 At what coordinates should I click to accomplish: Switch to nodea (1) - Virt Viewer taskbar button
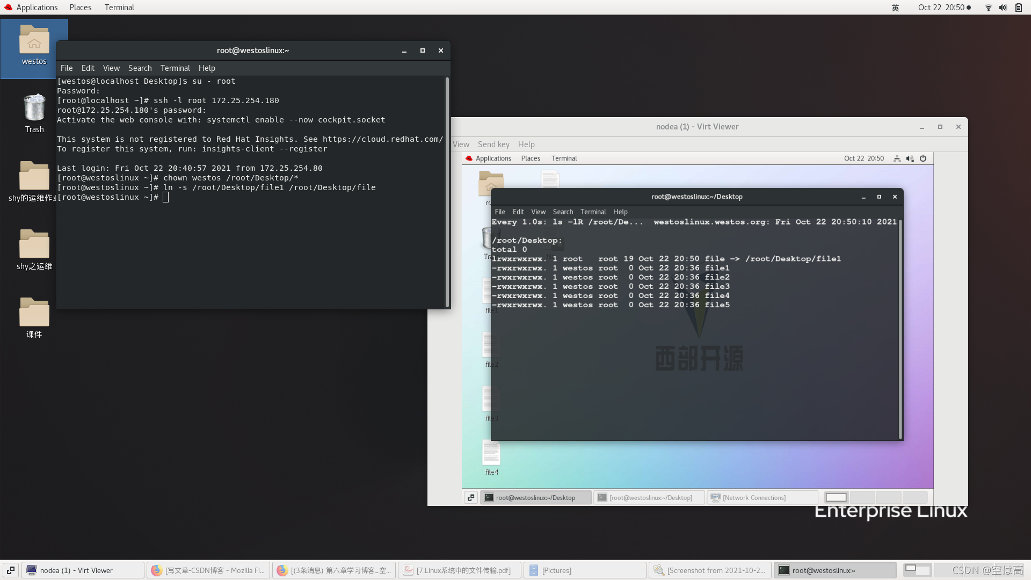[x=83, y=570]
